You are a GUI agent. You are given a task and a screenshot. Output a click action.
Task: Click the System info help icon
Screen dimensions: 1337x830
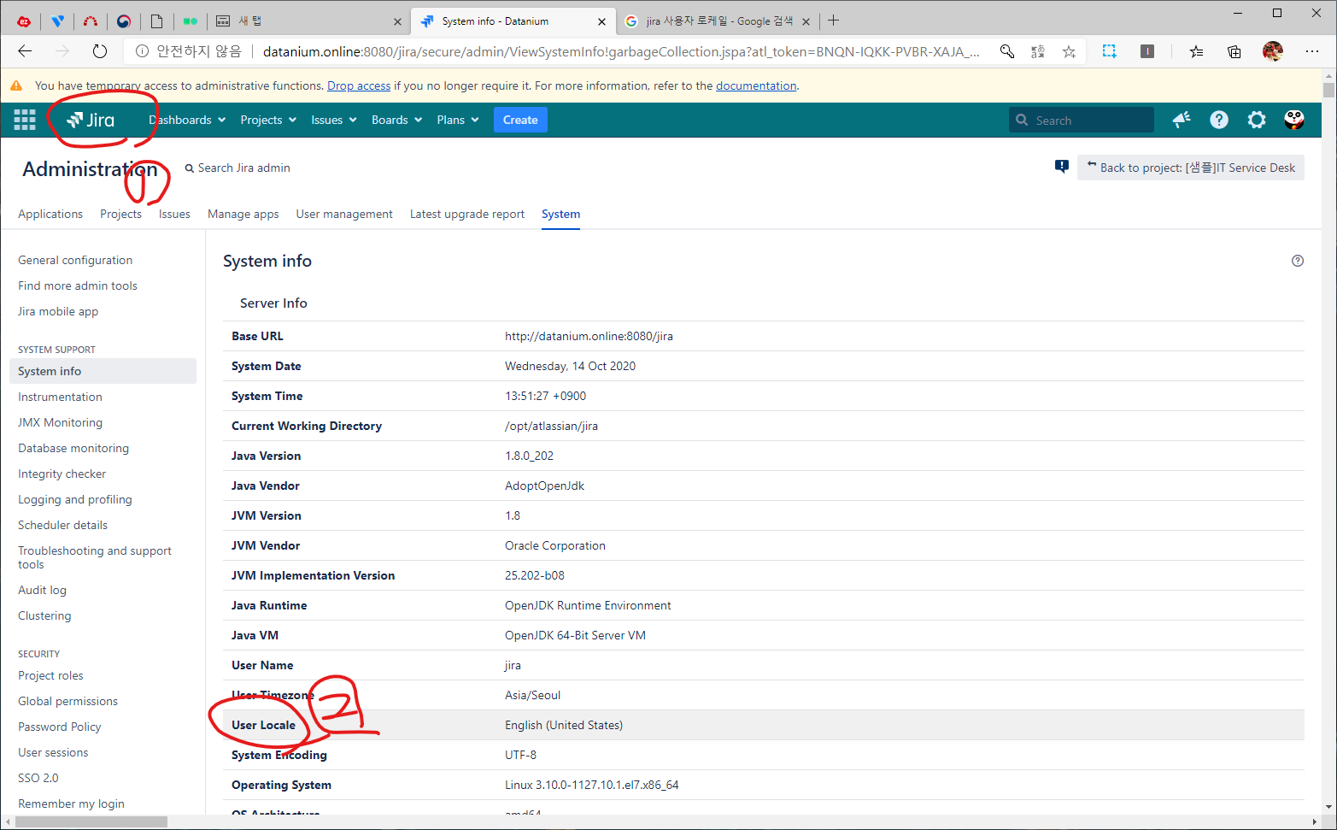tap(1298, 261)
